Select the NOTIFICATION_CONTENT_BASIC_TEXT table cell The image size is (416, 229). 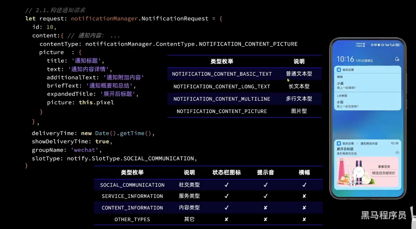pyautogui.click(x=222, y=74)
